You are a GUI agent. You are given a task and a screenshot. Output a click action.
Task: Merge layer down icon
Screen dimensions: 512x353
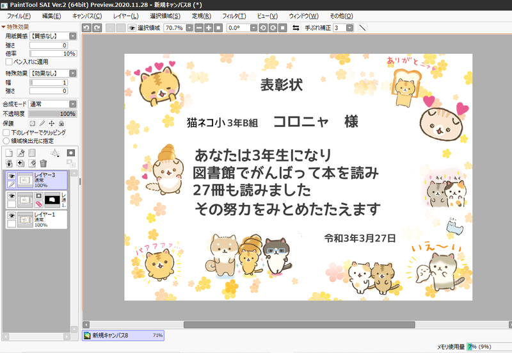tap(9, 163)
